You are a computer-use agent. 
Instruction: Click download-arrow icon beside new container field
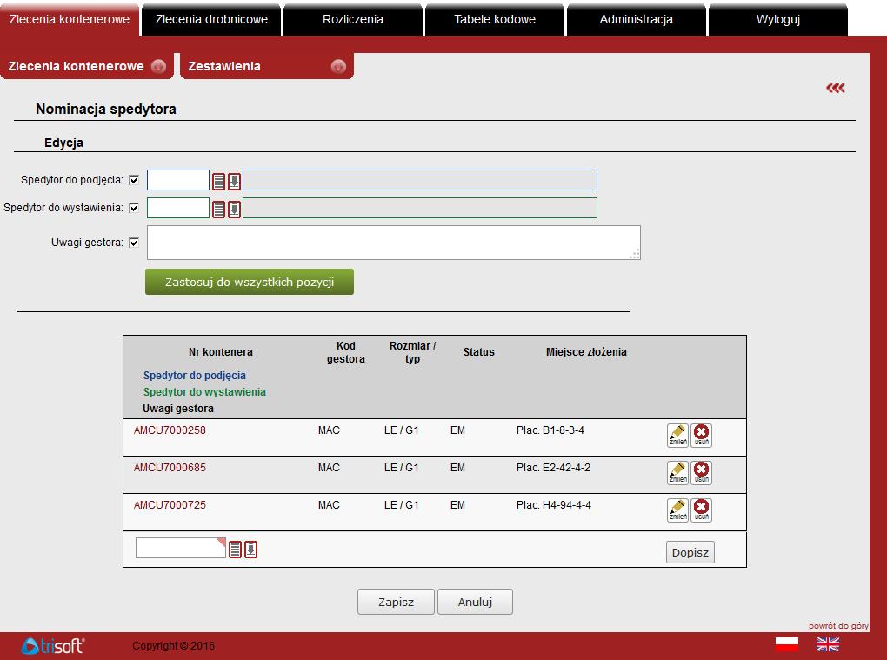(x=251, y=550)
